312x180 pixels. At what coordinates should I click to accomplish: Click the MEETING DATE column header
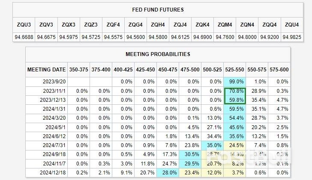pos(47,69)
